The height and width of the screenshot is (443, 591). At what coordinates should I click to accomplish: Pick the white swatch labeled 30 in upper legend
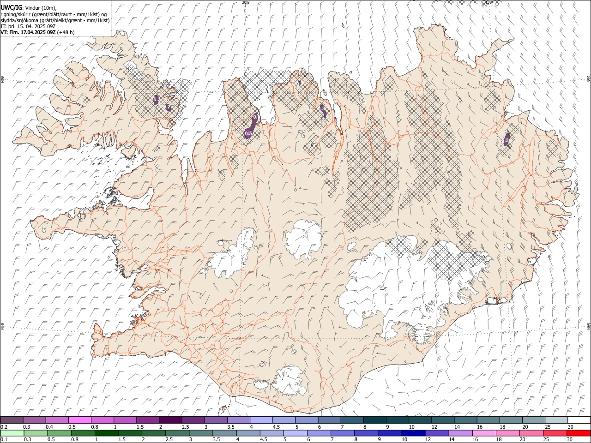coord(579,420)
